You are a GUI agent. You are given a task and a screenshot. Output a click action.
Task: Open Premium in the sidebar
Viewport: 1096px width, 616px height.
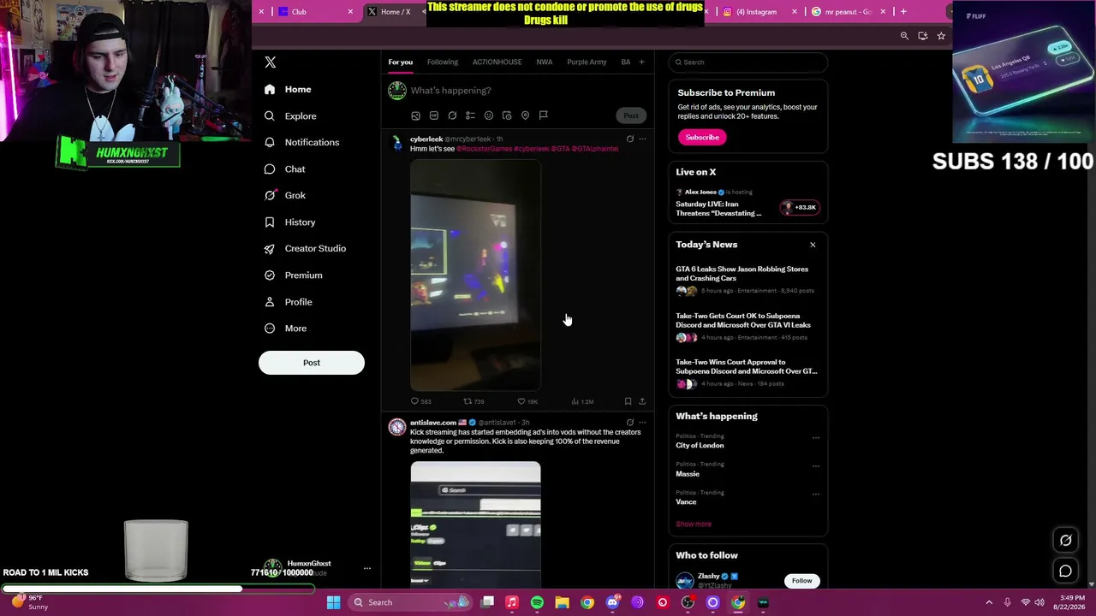[x=294, y=275]
